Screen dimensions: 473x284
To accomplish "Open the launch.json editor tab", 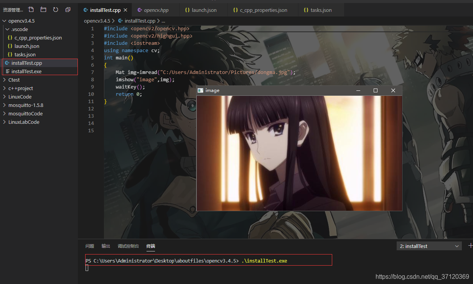I will (x=203, y=10).
